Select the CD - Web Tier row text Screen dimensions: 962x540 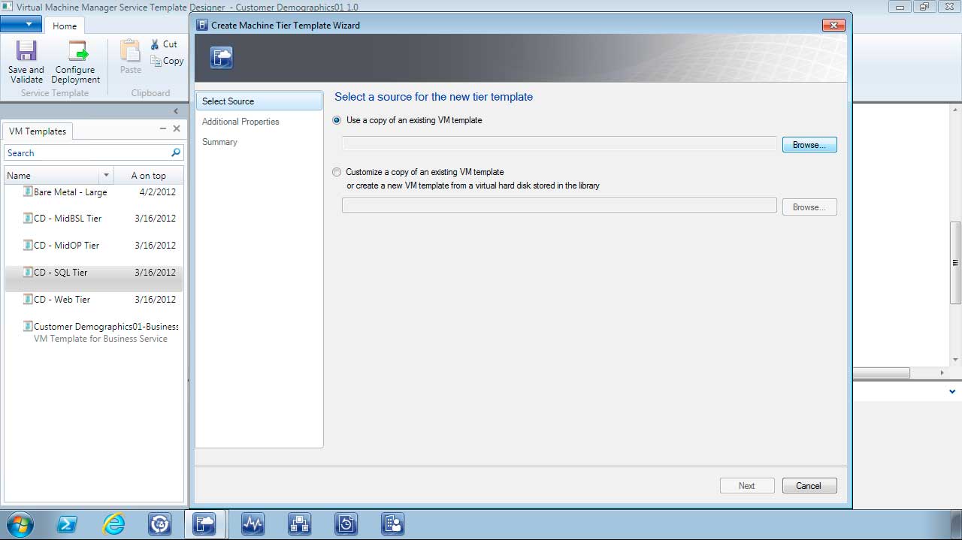(62, 300)
